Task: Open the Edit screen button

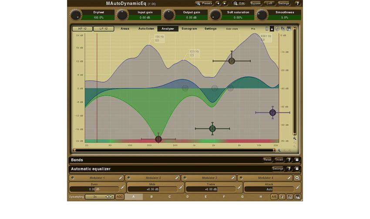Action: pos(239,3)
